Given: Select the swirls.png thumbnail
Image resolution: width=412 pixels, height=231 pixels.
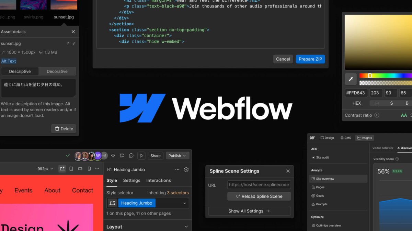Looking at the screenshot, I should (34, 5).
